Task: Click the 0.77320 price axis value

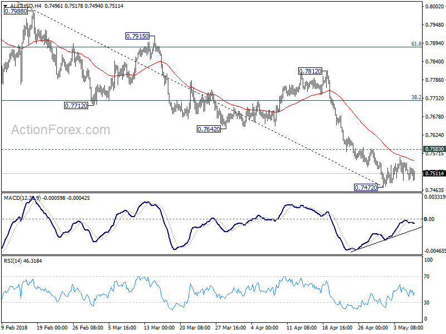Action: 434,99
